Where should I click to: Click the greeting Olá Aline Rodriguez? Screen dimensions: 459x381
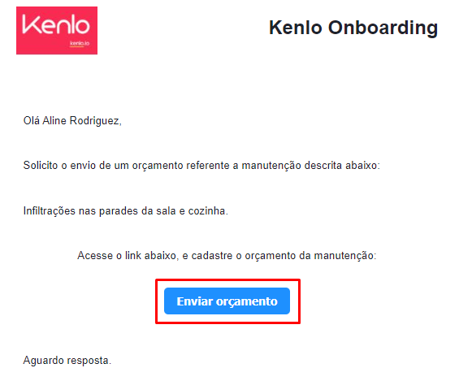(x=72, y=120)
